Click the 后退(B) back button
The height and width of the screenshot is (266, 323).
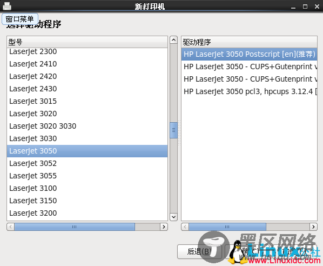199,251
